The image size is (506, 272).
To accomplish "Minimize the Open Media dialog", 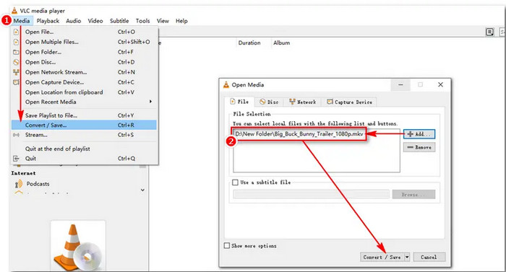I will click(400, 84).
